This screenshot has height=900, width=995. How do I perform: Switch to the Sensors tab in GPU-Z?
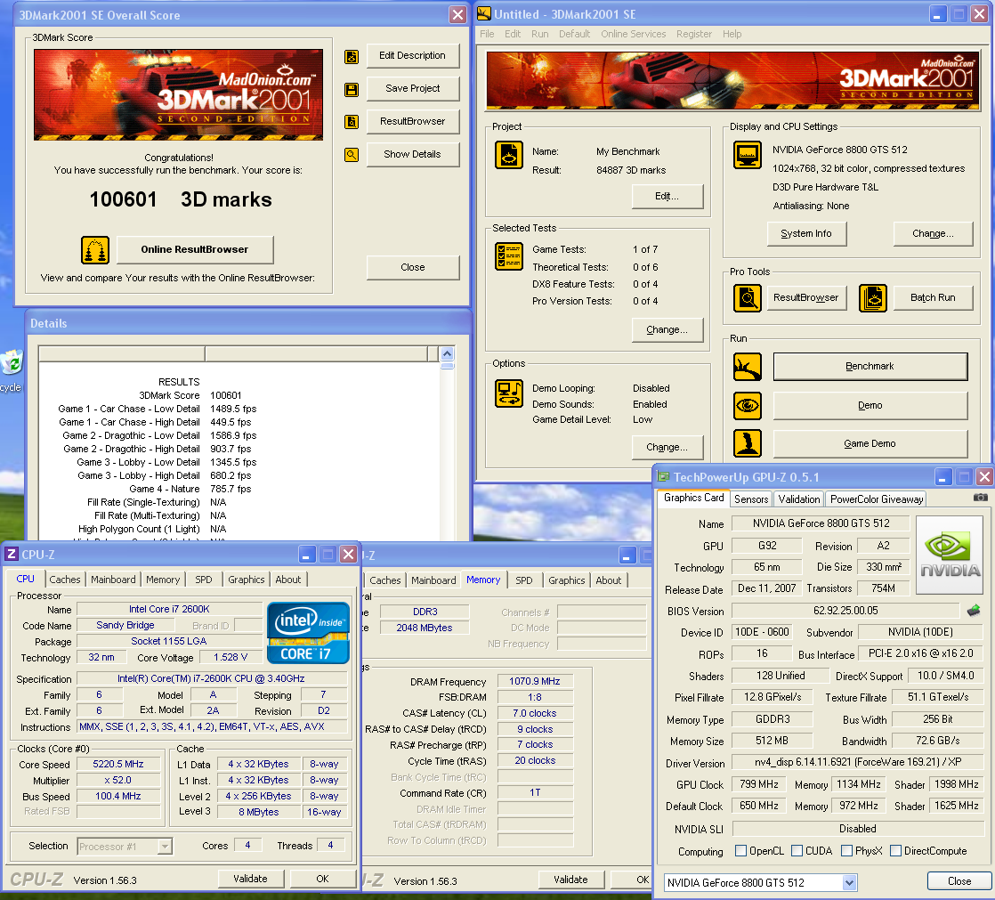pyautogui.click(x=751, y=499)
